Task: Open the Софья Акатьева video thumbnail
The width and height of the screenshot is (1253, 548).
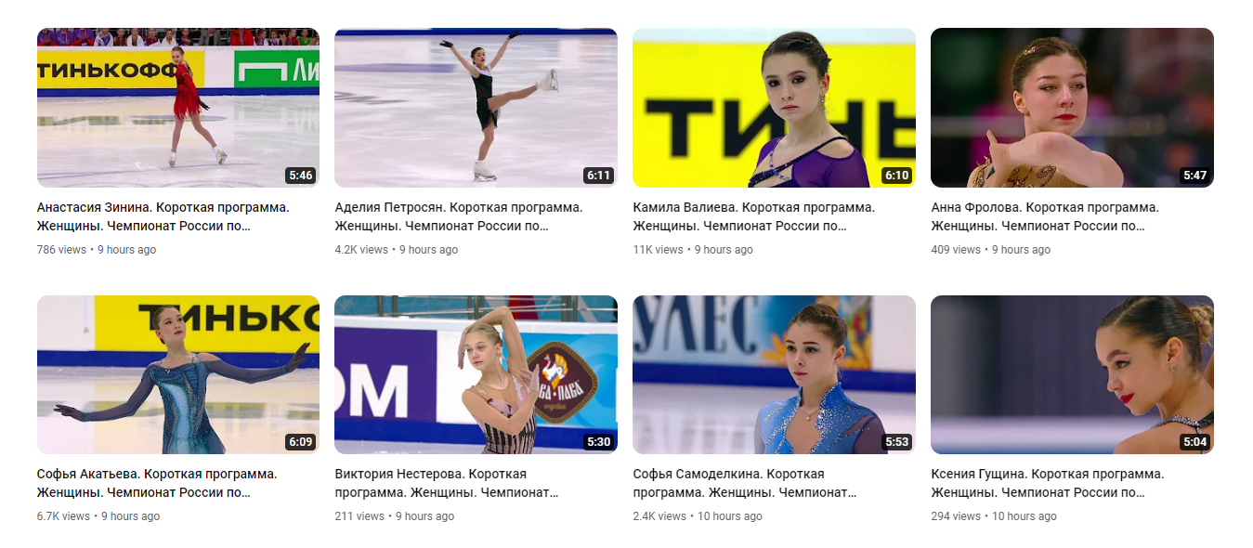Action: 178,374
